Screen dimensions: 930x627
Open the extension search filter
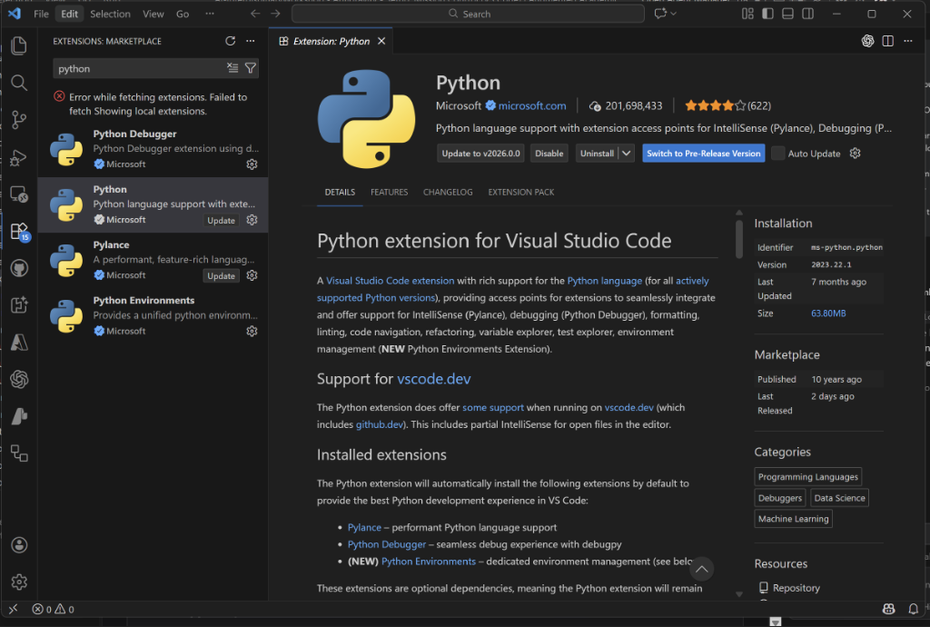click(x=251, y=68)
